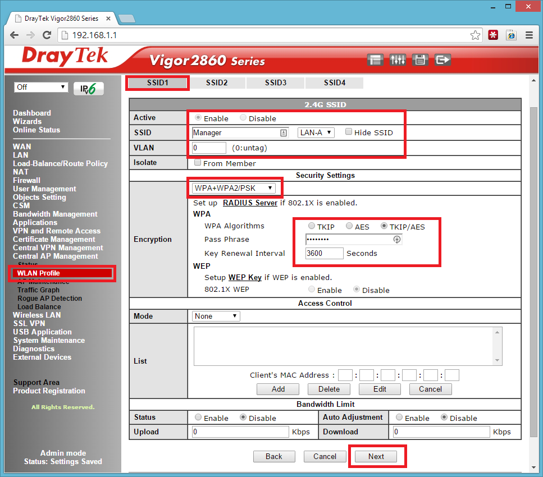Disable Auto Adjustment radio
The width and height of the screenshot is (543, 477).
[444, 418]
